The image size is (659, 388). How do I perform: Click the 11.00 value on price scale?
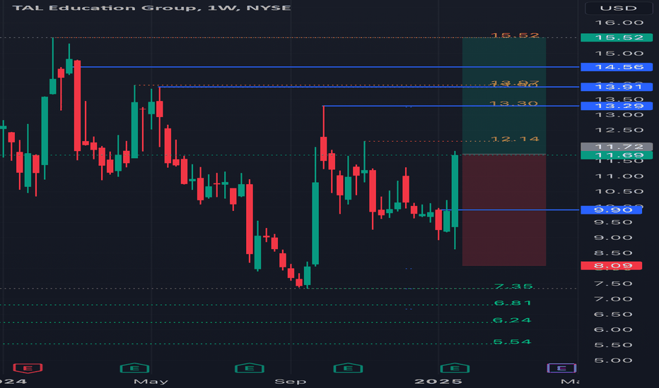pos(619,176)
